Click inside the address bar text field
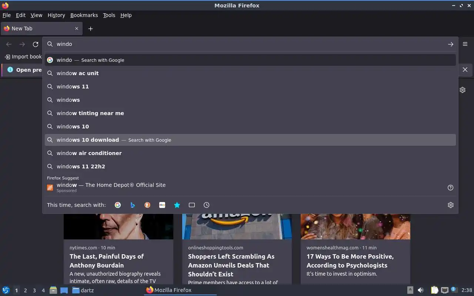Image resolution: width=474 pixels, height=296 pixels. tap(250, 44)
